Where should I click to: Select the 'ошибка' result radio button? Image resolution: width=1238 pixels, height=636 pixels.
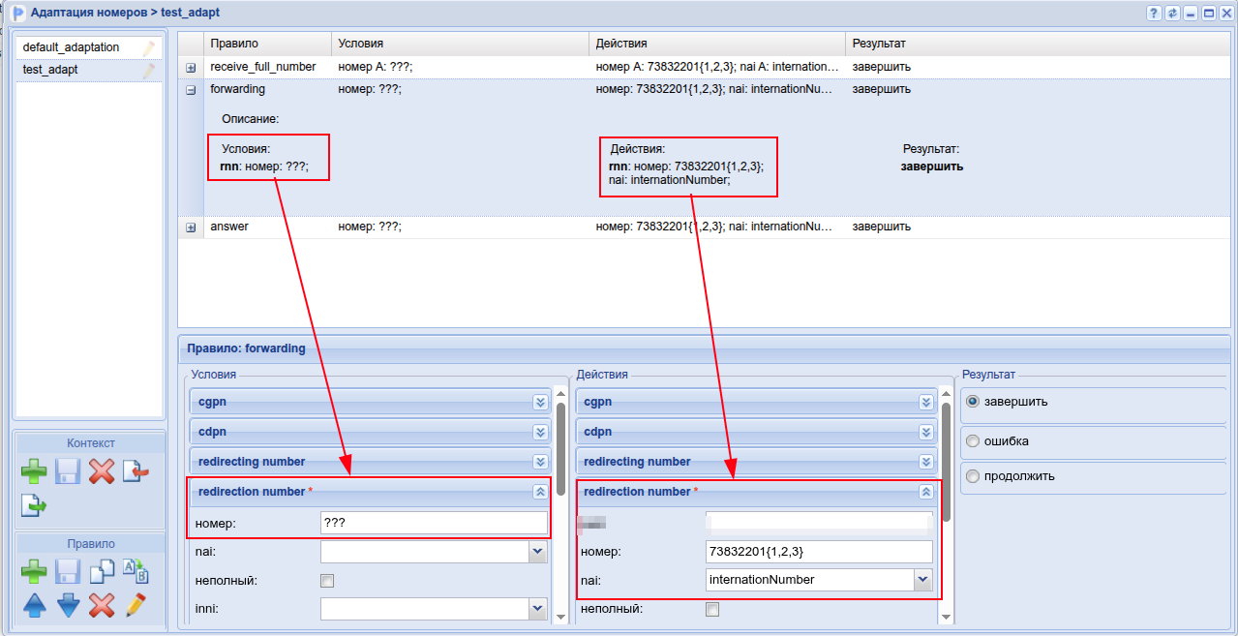pyautogui.click(x=973, y=441)
